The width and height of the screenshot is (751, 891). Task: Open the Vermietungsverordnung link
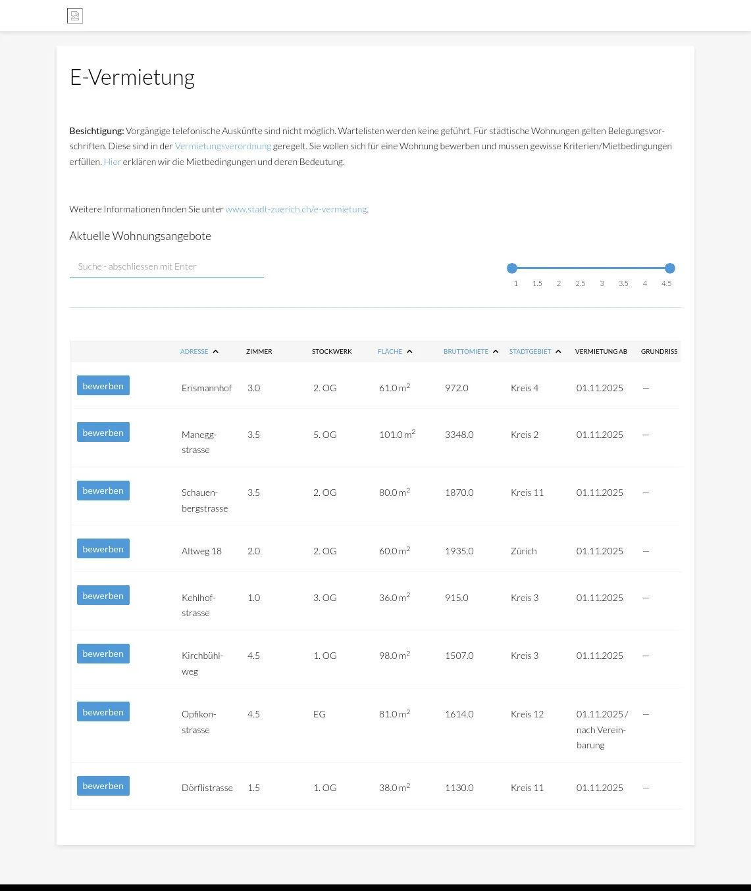(x=223, y=146)
